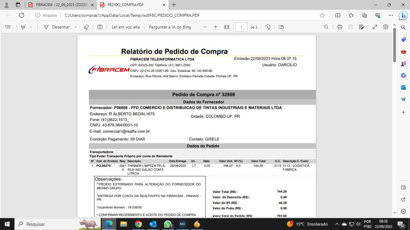The height and width of the screenshot is (230, 410).
Task: Print the PDF document
Action: click(x=340, y=27)
